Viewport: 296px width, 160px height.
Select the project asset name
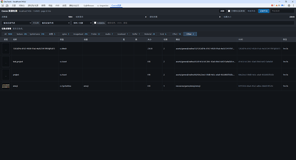tap(16, 75)
